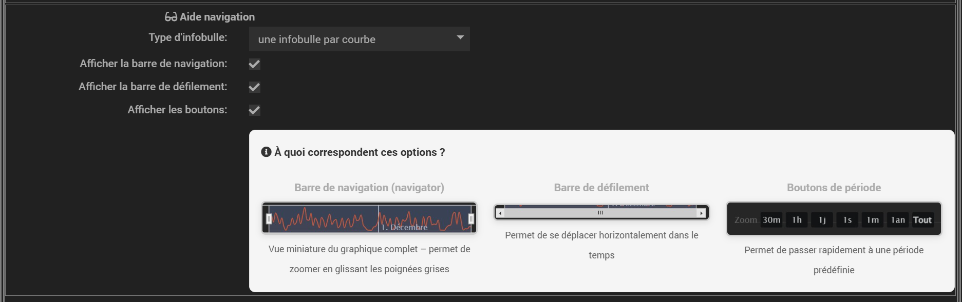The width and height of the screenshot is (962, 302).
Task: Pick the 1m zoom button
Action: click(872, 220)
